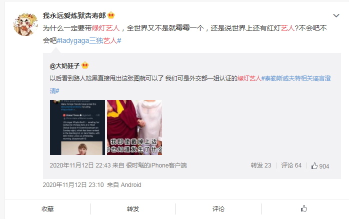The image size is (349, 219).
Task: Open hashtag #泰勒斯威夫特相关谣言澄清#
Action: click(190, 84)
